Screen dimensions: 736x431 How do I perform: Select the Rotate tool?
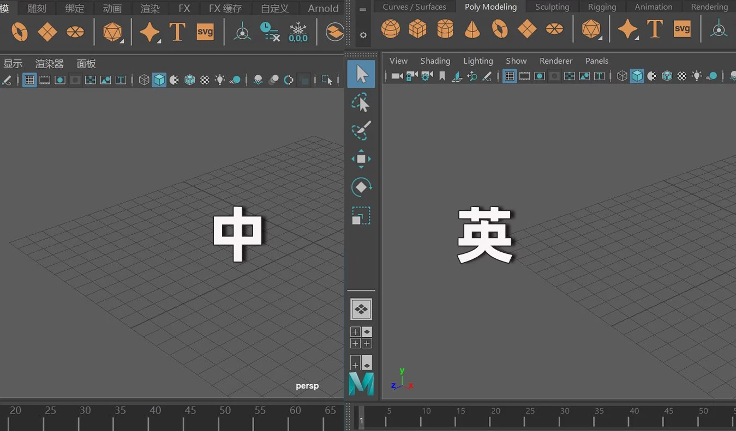coord(361,187)
